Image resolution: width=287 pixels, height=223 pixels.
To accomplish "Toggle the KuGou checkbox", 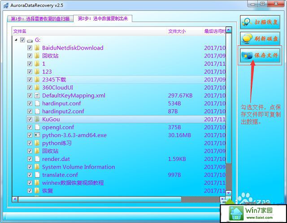I will pos(30,119).
